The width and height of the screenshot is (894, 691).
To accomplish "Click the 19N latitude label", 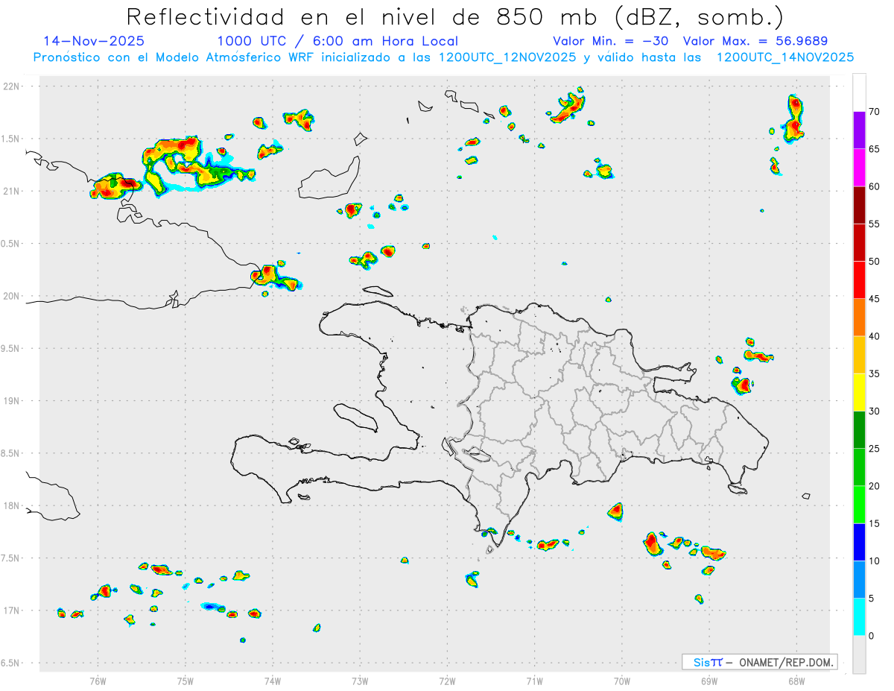I will click(x=11, y=400).
